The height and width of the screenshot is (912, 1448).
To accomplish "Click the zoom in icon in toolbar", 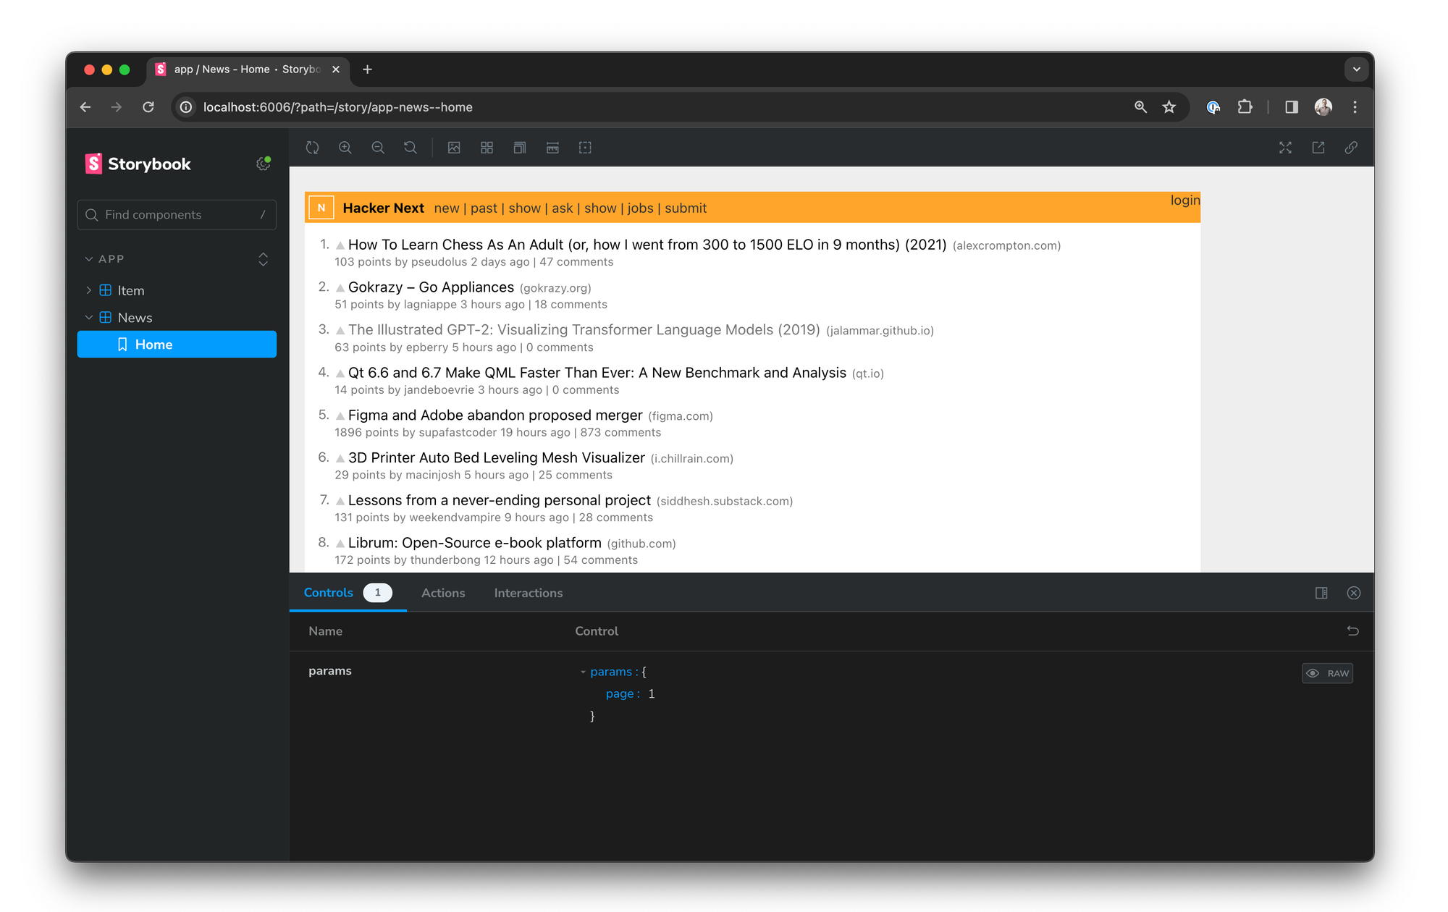I will pyautogui.click(x=346, y=147).
